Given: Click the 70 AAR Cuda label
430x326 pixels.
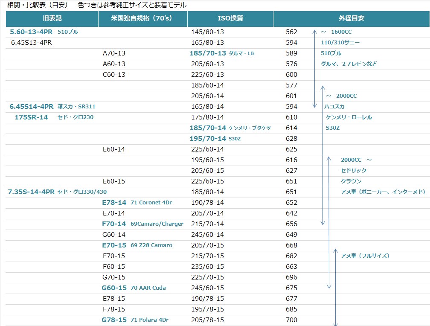Looking at the screenshot, I should pyautogui.click(x=148, y=288).
